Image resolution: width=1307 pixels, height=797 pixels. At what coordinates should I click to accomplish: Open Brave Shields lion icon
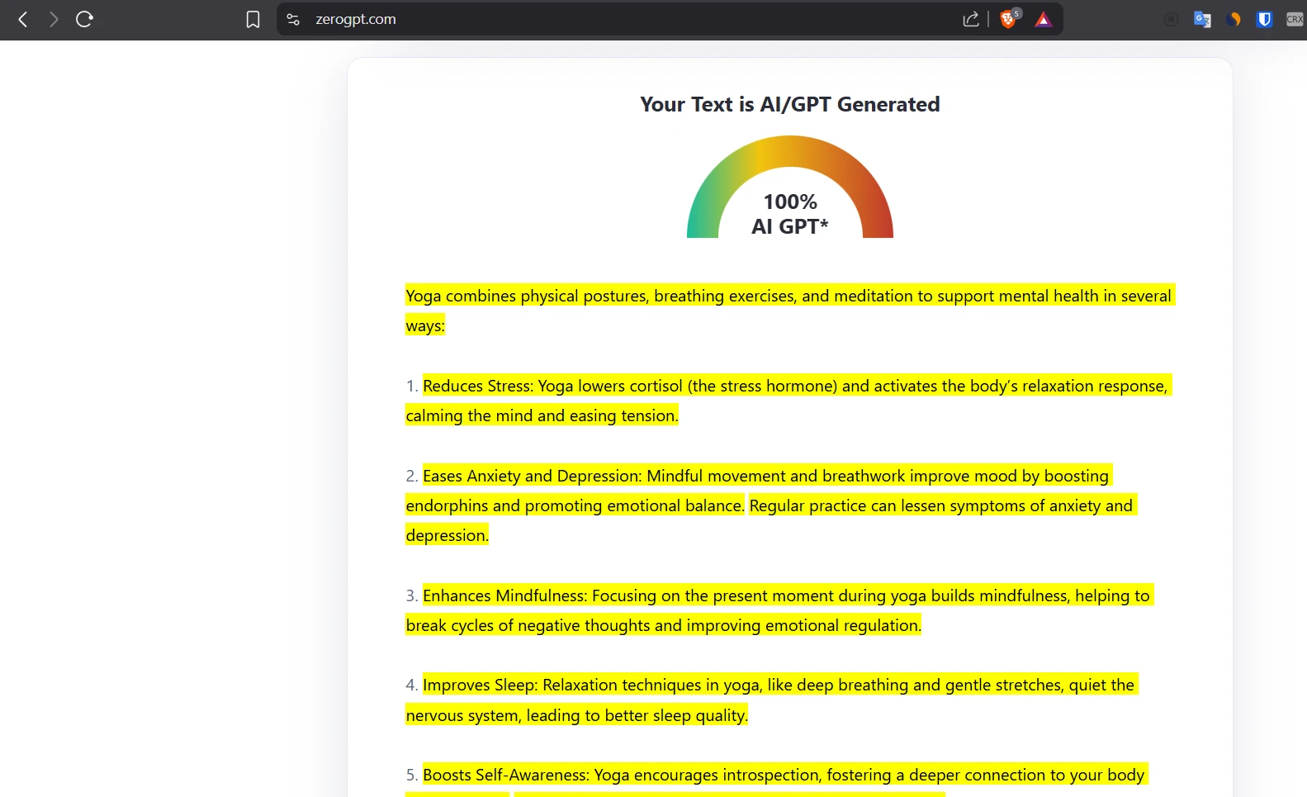point(1009,19)
